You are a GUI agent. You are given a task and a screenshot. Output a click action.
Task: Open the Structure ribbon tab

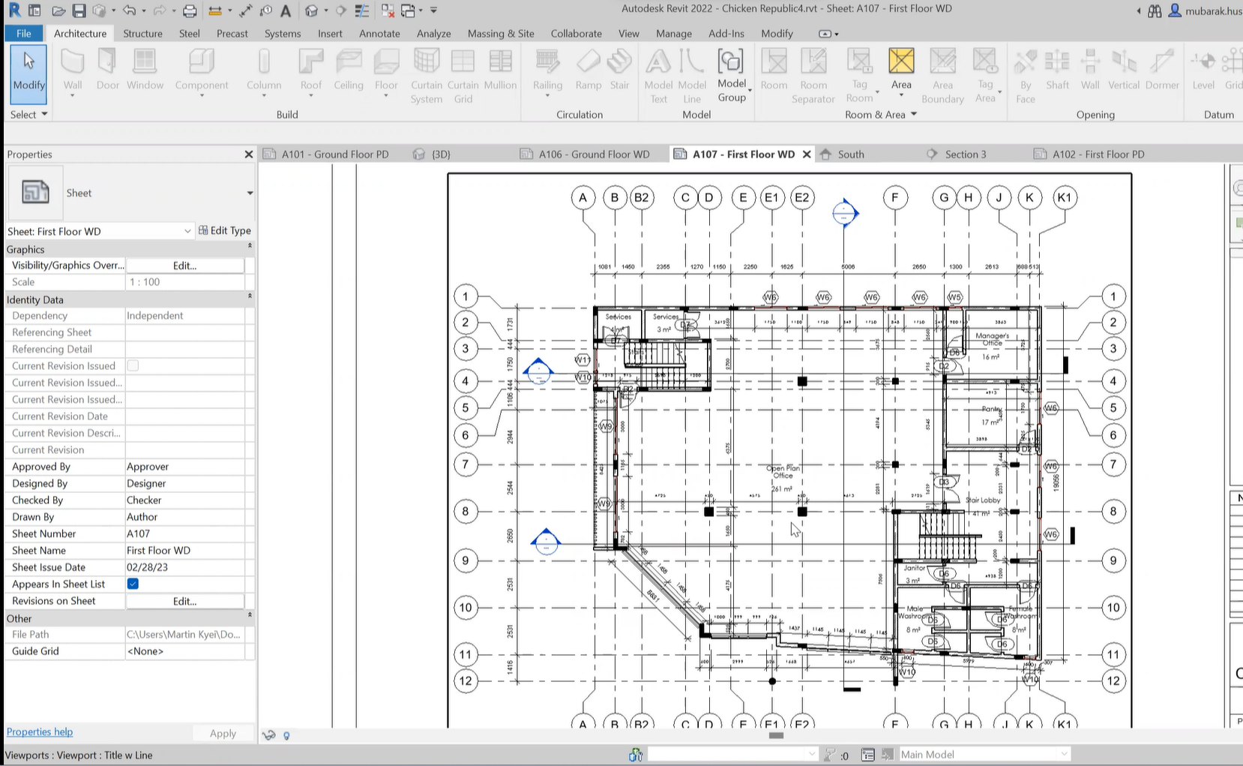142,33
